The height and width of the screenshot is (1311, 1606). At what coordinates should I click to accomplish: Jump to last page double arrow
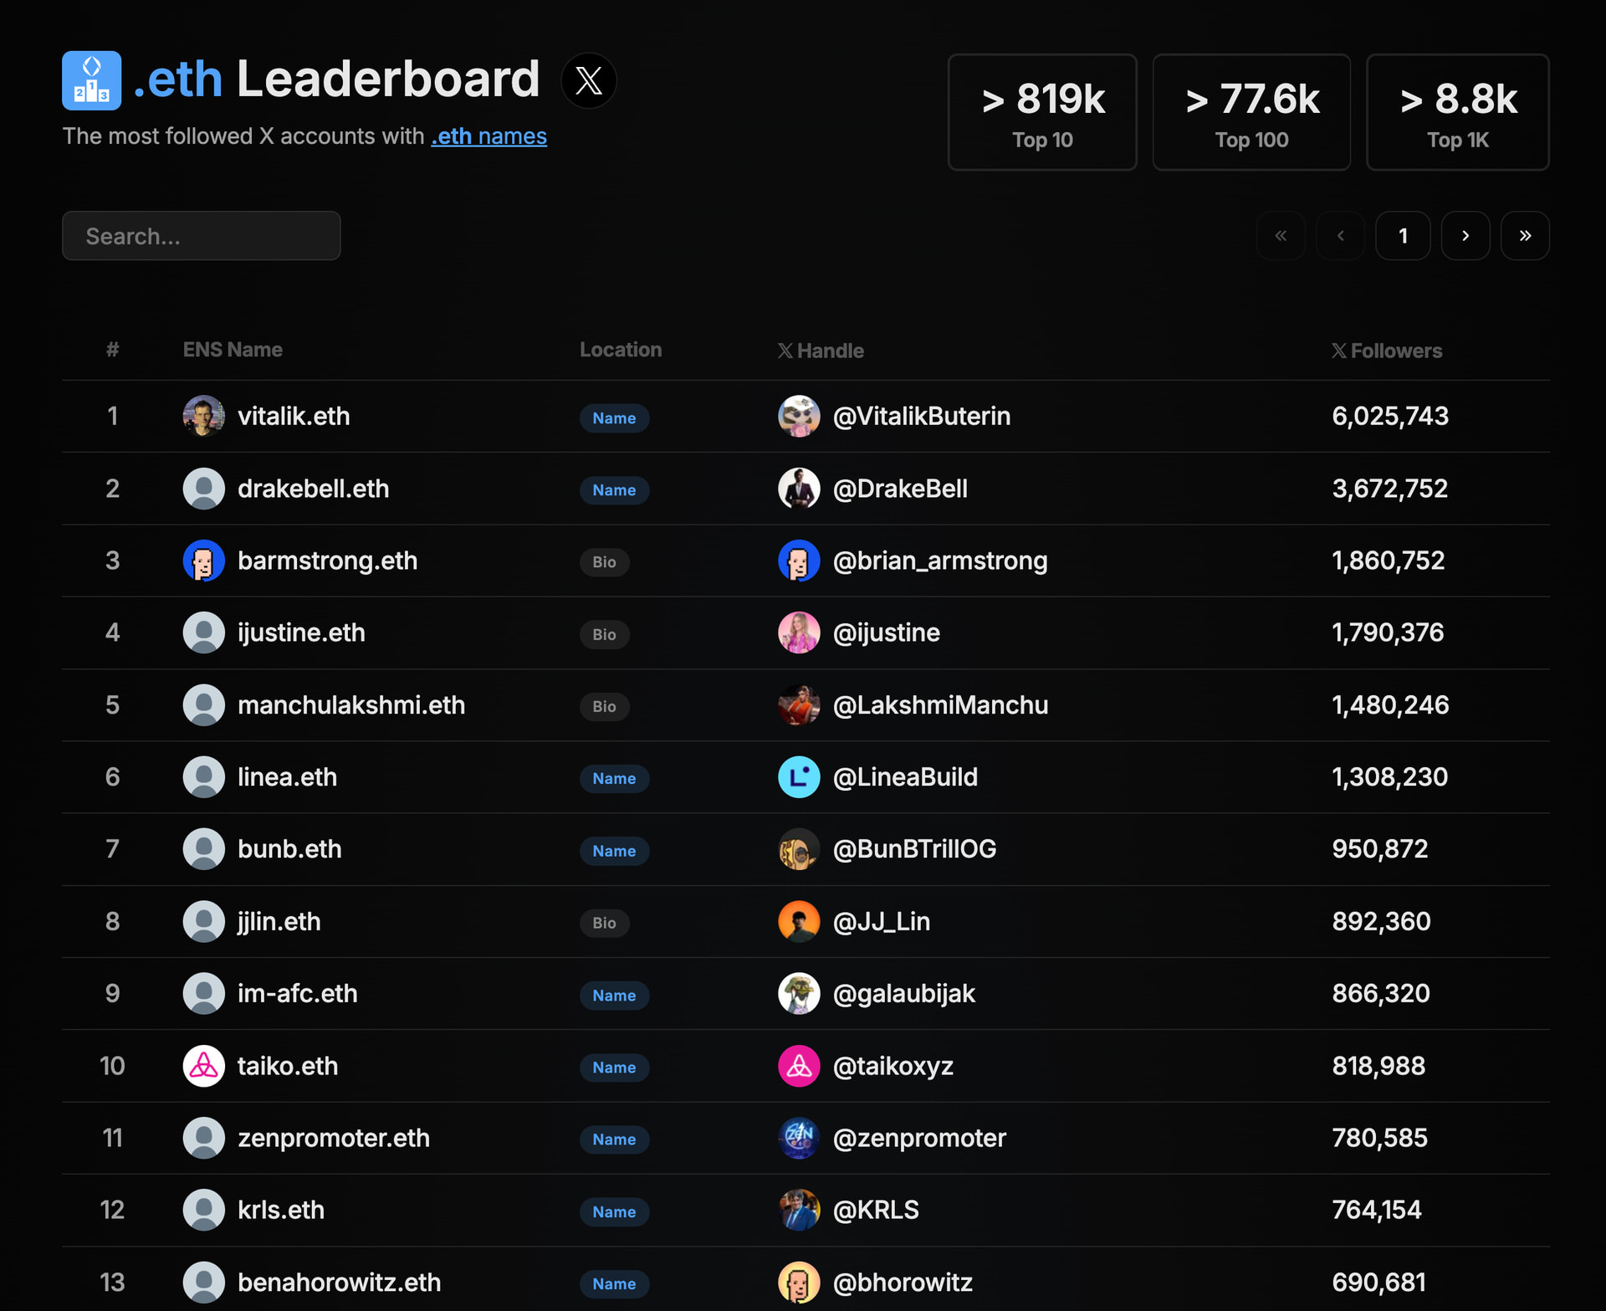[x=1524, y=236]
